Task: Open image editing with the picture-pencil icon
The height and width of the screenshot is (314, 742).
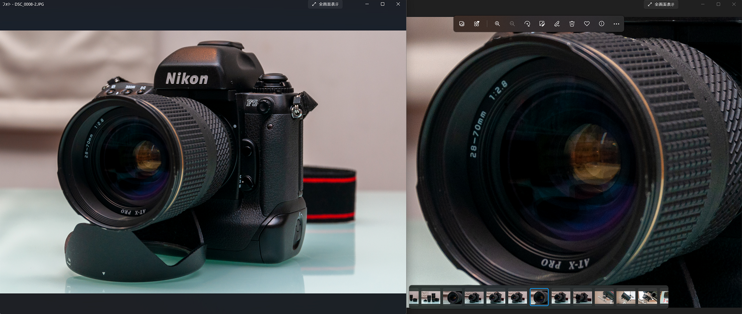Action: coord(542,24)
